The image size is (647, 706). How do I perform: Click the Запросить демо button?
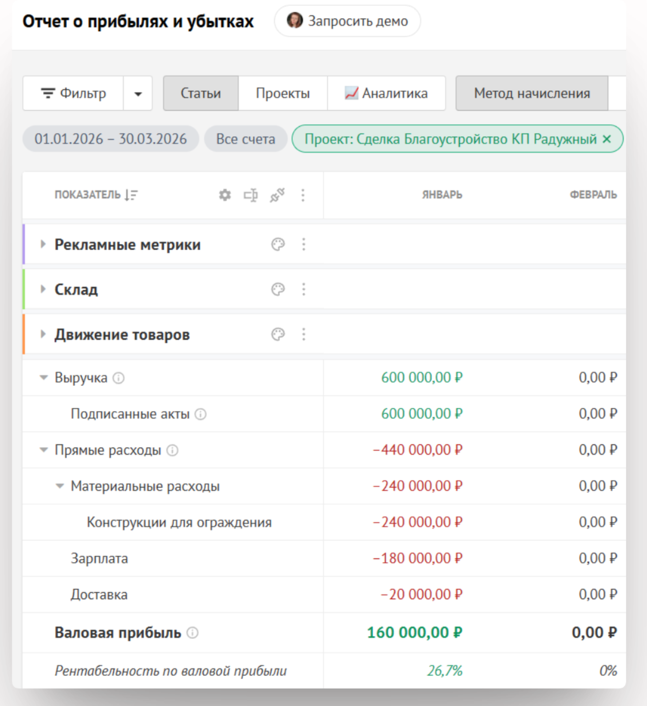click(x=347, y=21)
